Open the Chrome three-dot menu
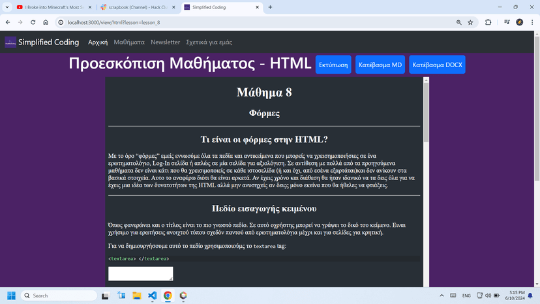 coord(532,22)
